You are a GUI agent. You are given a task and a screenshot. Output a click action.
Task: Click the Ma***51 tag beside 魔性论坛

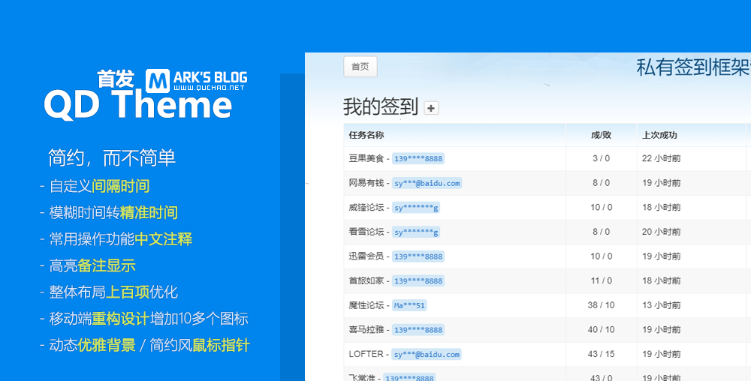tap(409, 305)
